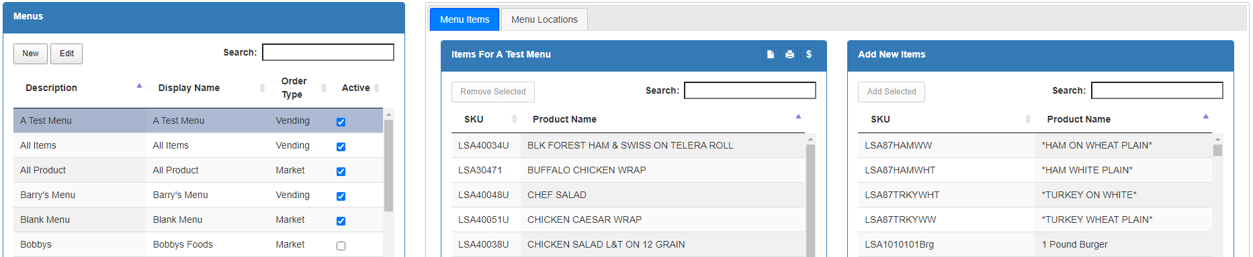Sort menu items by Product Name arrow

(x=798, y=116)
